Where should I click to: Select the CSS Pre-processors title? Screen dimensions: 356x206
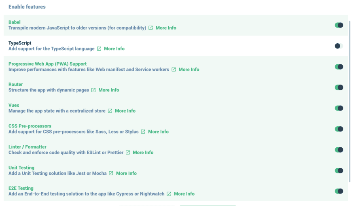tap(30, 126)
